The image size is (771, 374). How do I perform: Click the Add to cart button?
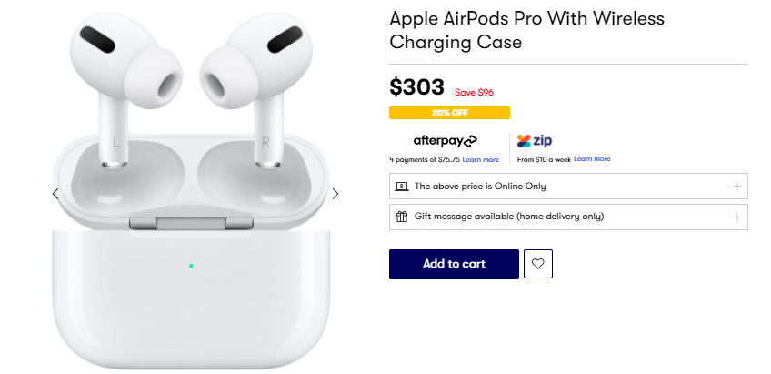[454, 264]
